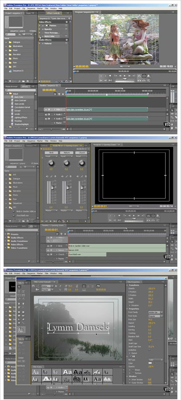This screenshot has width=181, height=400.
Task: Expand the AVI bin in Project panel
Action: coord(7,175)
